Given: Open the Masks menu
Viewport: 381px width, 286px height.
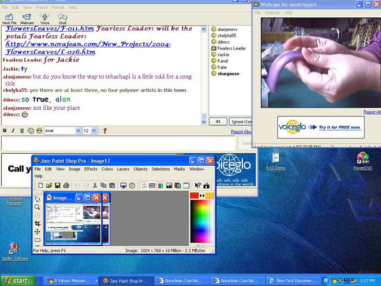Looking at the screenshot, I should (x=179, y=169).
